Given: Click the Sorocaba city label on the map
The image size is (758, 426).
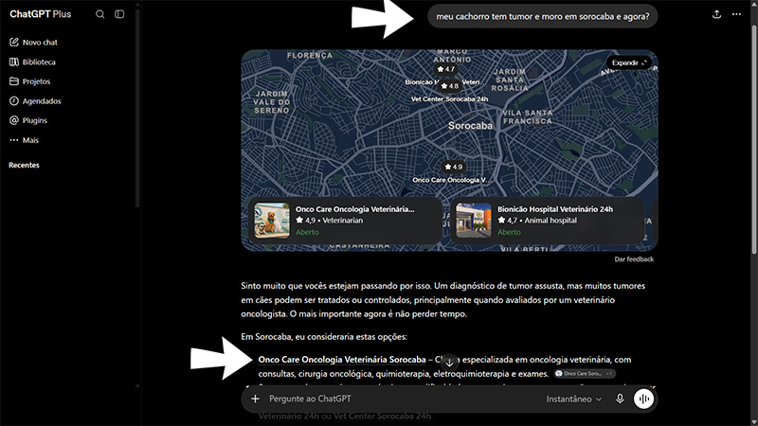Looking at the screenshot, I should (x=470, y=126).
